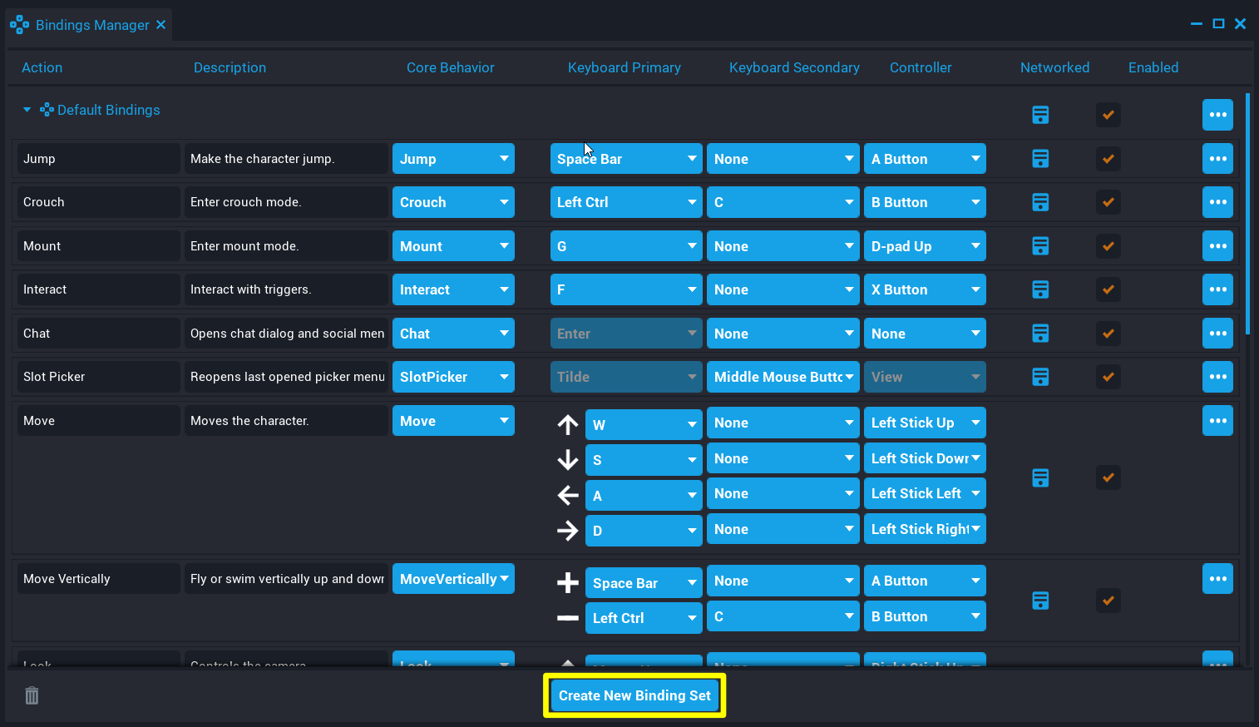Toggle the Enabled checkbox for Default Bindings
1259x727 pixels.
1108,114
